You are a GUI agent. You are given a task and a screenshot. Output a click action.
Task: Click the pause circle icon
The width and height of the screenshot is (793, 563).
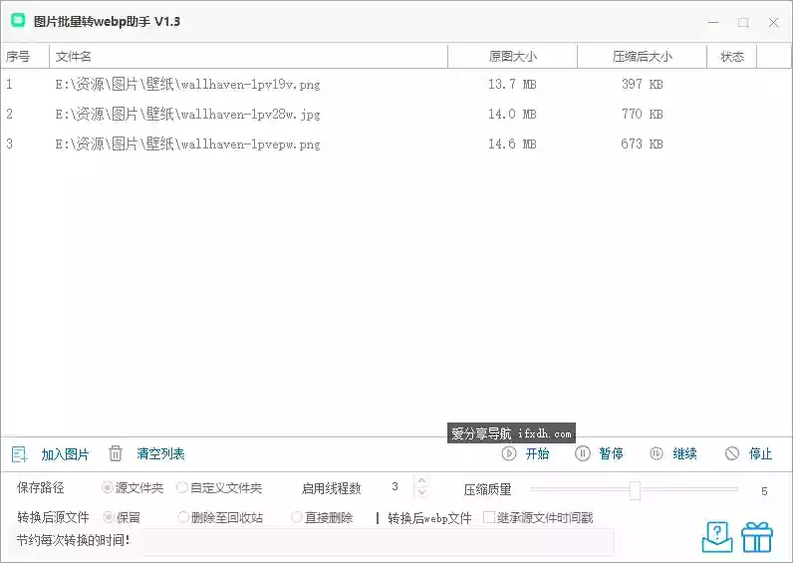click(x=583, y=453)
